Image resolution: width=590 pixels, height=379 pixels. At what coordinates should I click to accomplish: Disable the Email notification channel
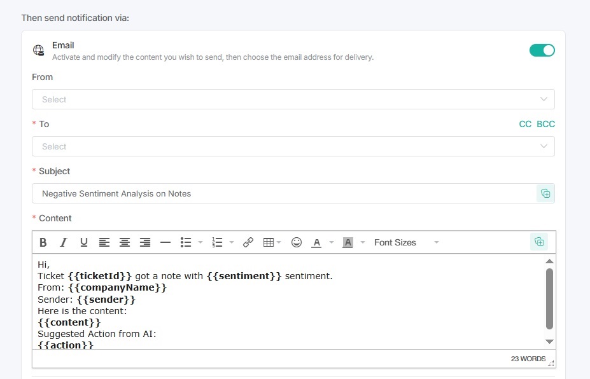pyautogui.click(x=542, y=50)
